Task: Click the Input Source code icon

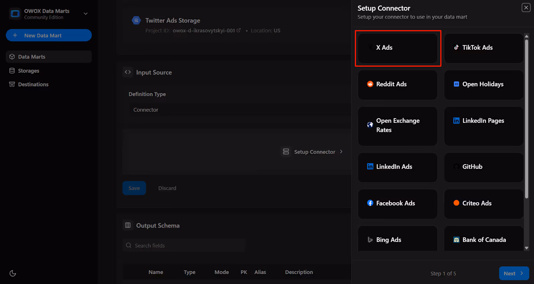Action: [128, 72]
